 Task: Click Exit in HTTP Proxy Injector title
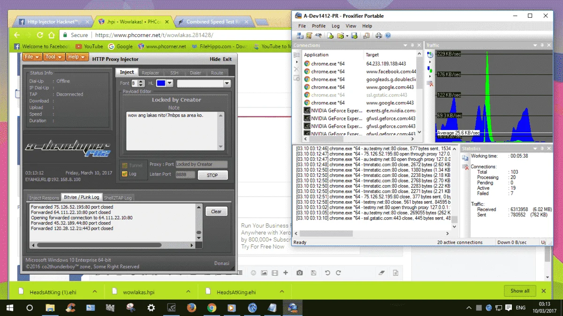click(x=227, y=59)
